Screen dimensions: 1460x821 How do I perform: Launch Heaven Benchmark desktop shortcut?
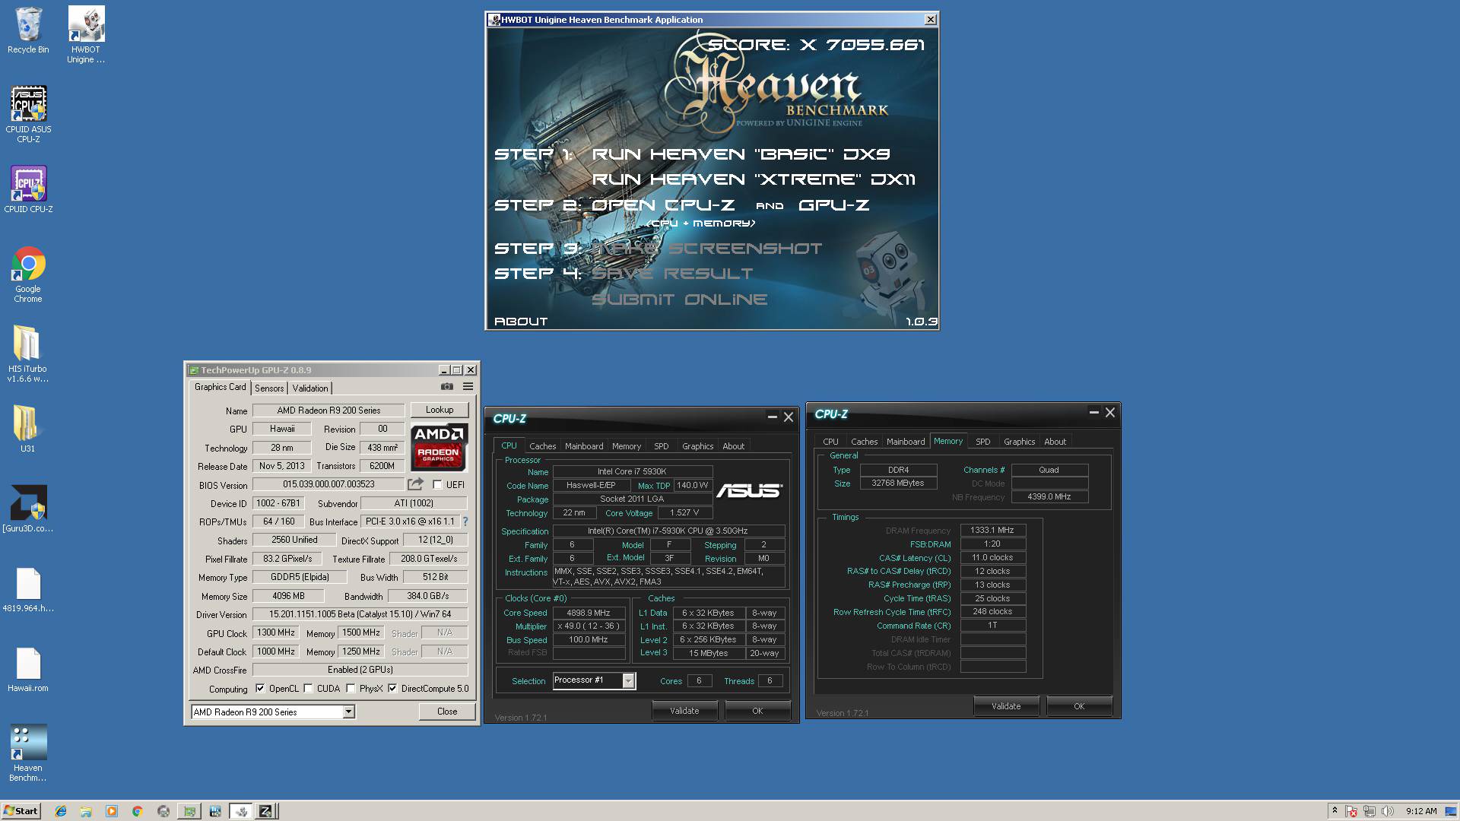28,753
